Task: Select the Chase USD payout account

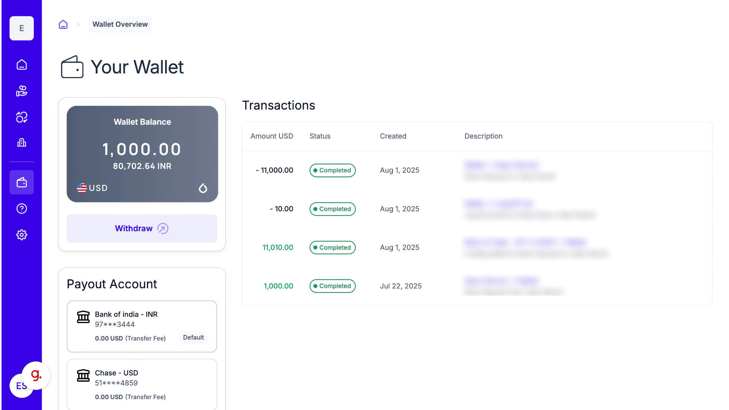Action: point(142,384)
